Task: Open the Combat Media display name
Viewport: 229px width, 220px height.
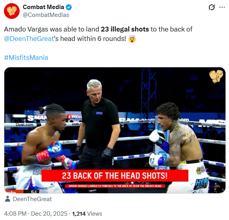Action: 44,7
